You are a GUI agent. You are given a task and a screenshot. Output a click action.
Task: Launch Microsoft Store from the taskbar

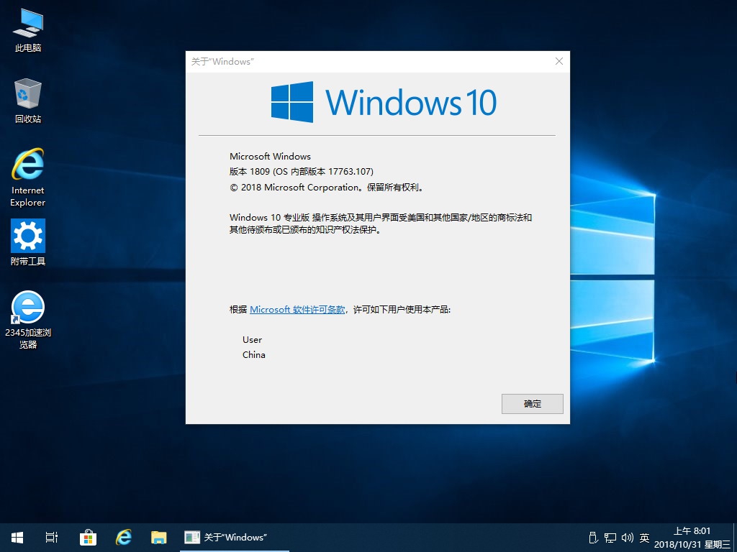(x=88, y=538)
